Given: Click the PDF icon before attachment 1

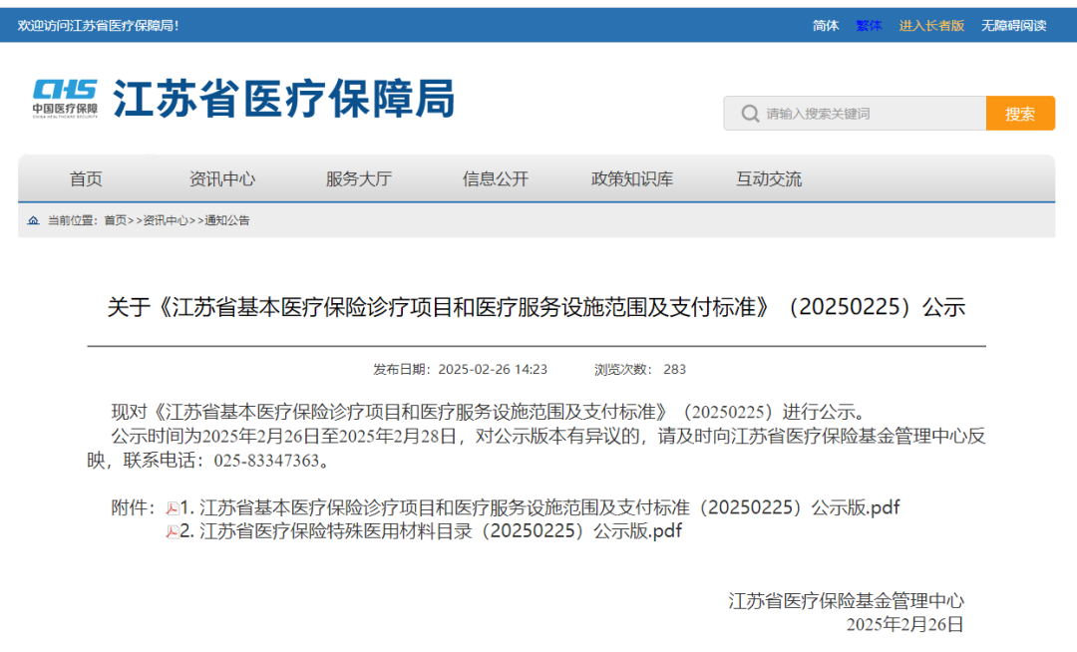Looking at the screenshot, I should click(173, 508).
